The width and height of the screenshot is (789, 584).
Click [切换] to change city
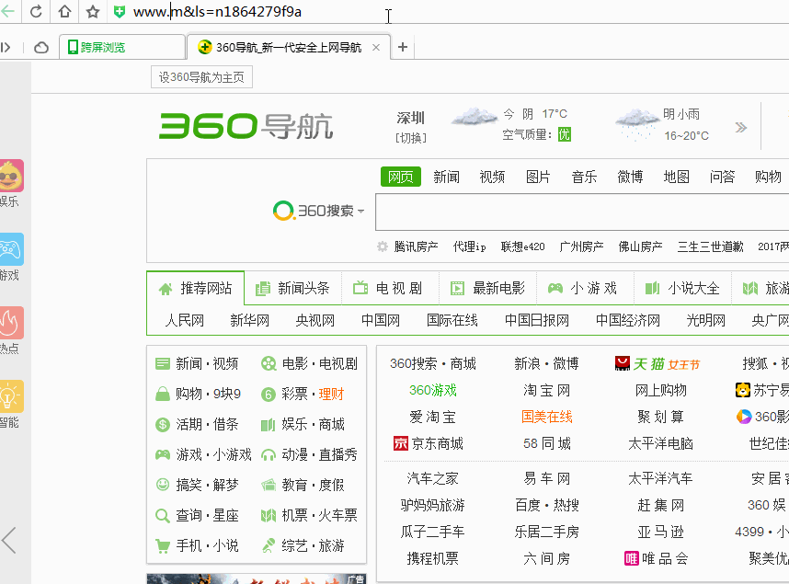(x=411, y=138)
